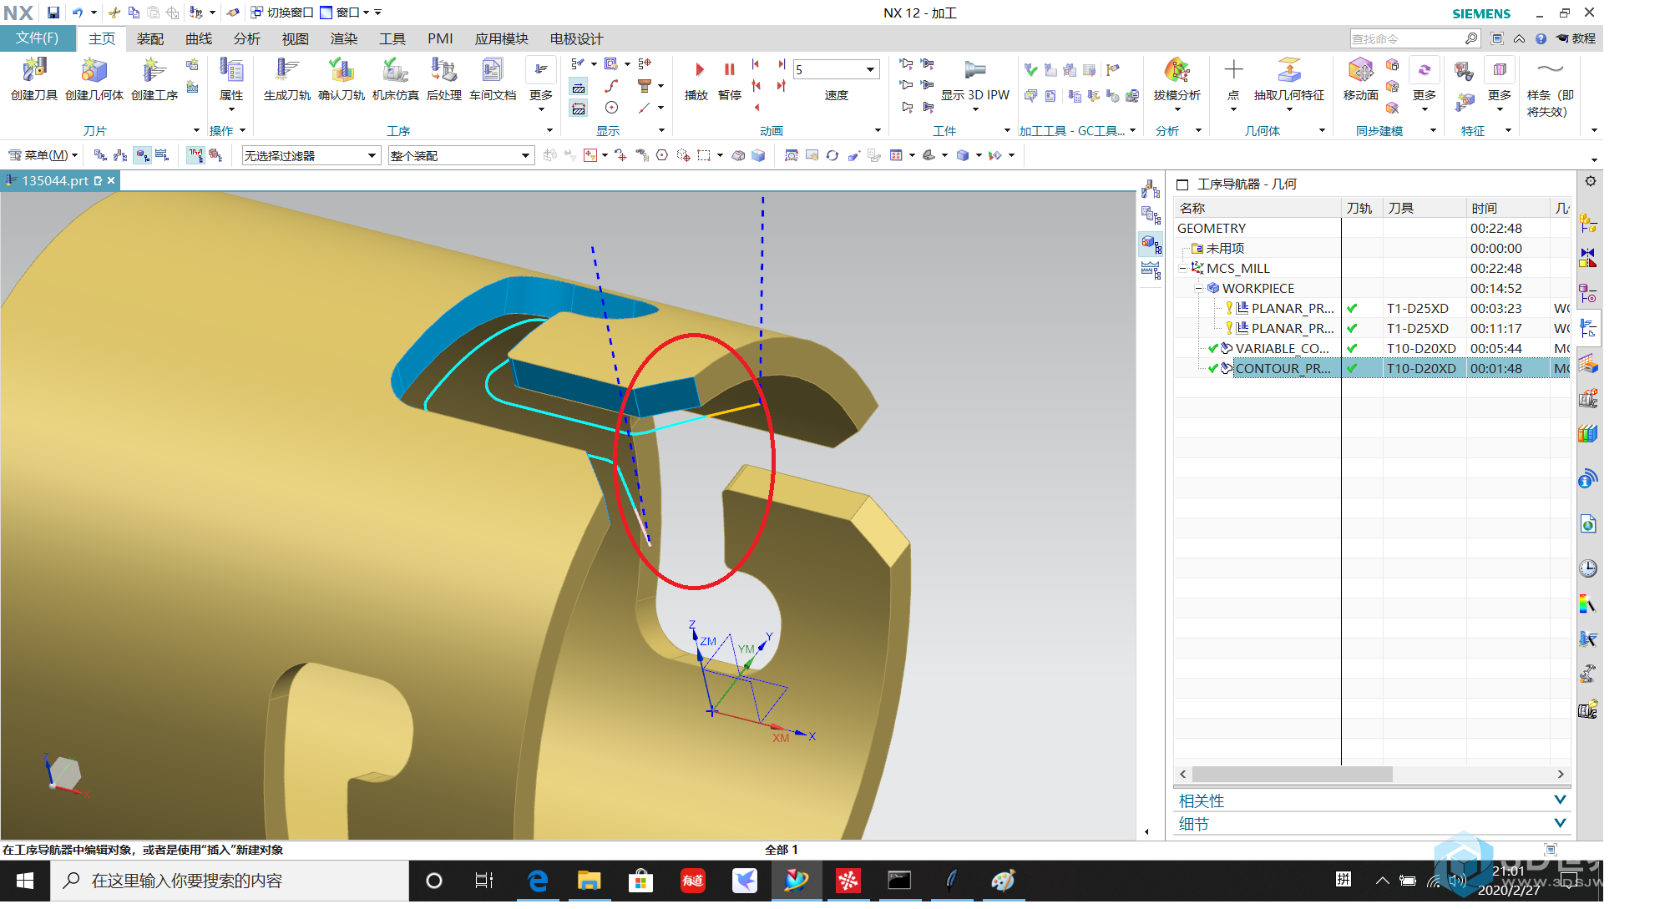Open the History clock icon in sidebar
The height and width of the screenshot is (909, 1670).
coord(1588,568)
